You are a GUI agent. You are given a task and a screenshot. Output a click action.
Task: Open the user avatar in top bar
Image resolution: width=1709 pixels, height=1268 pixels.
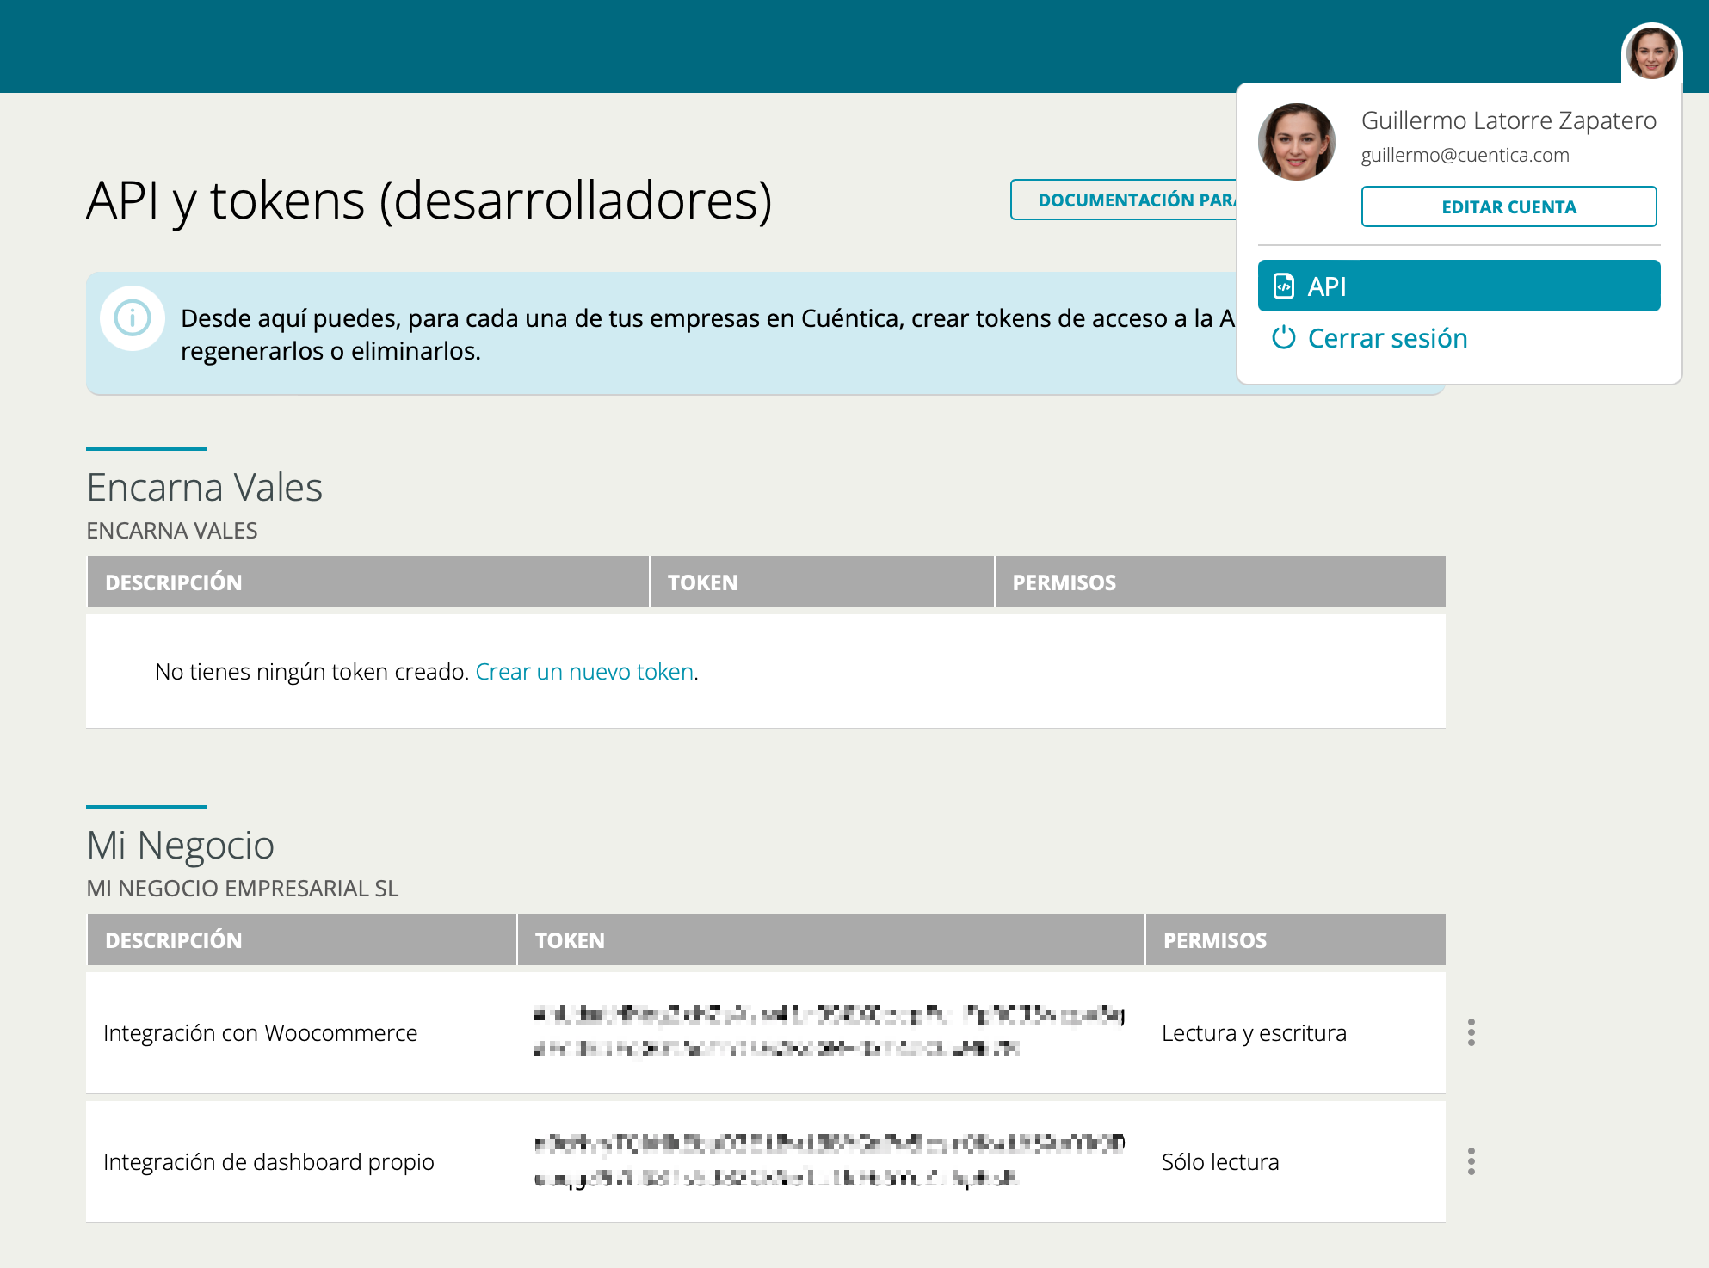point(1651,52)
